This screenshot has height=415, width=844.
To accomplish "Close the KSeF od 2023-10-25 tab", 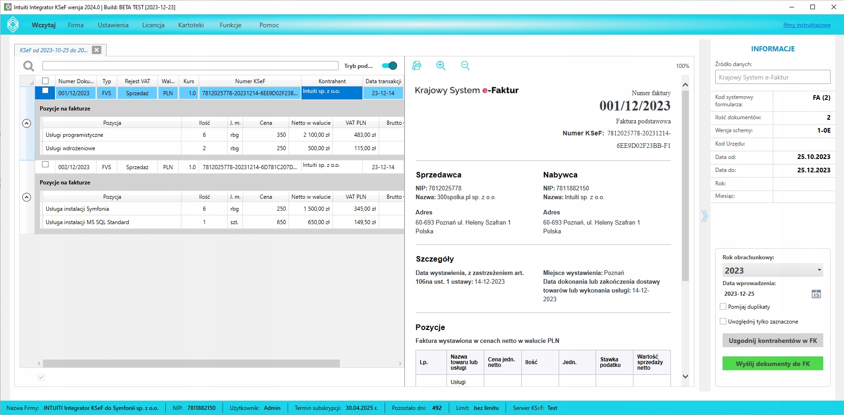I will coord(96,50).
